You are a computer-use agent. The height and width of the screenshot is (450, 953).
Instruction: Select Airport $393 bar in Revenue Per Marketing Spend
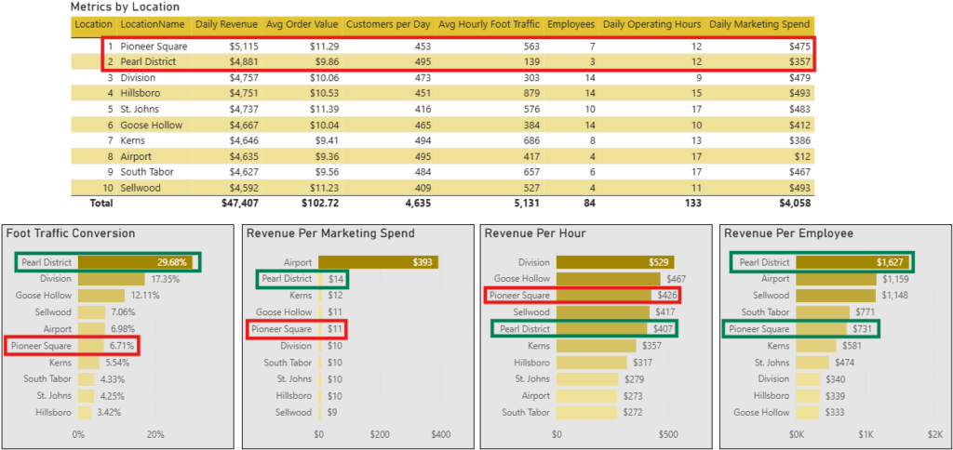[378, 262]
